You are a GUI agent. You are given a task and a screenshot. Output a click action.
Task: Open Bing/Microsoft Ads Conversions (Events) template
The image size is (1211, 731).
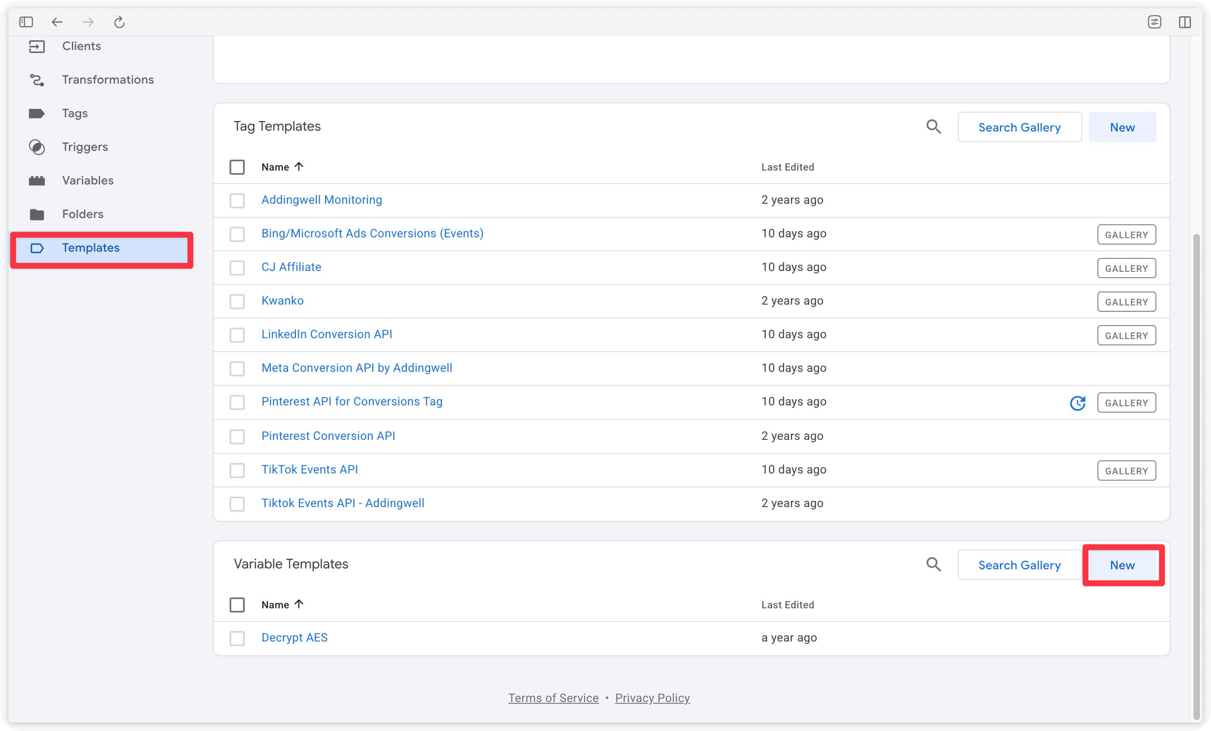pyautogui.click(x=372, y=233)
